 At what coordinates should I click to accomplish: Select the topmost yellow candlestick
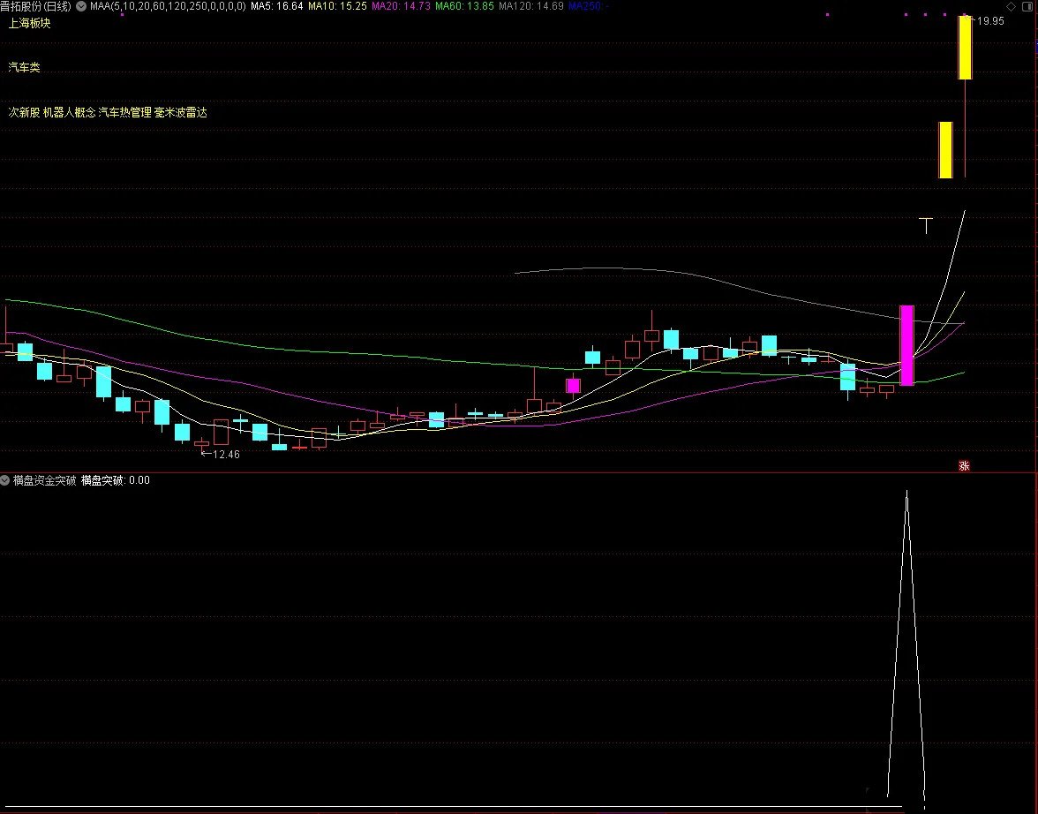[966, 48]
